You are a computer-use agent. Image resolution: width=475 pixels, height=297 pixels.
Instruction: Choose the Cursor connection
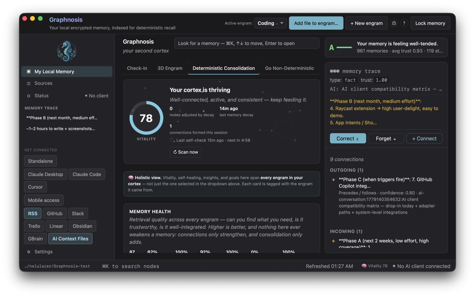(x=35, y=187)
